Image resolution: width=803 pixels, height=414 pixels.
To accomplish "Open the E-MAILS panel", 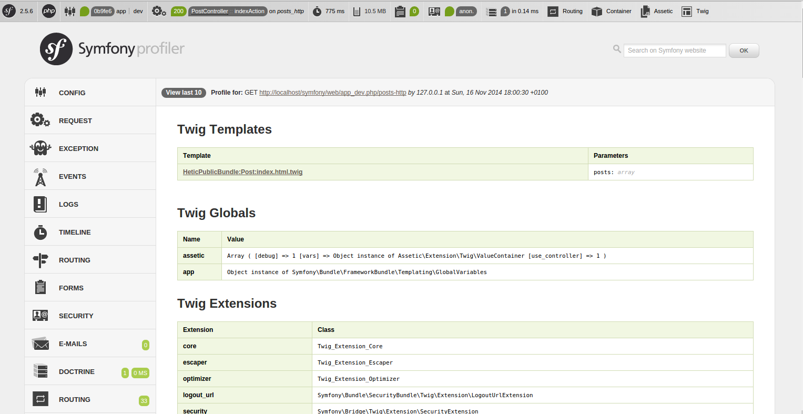I will pyautogui.click(x=90, y=344).
